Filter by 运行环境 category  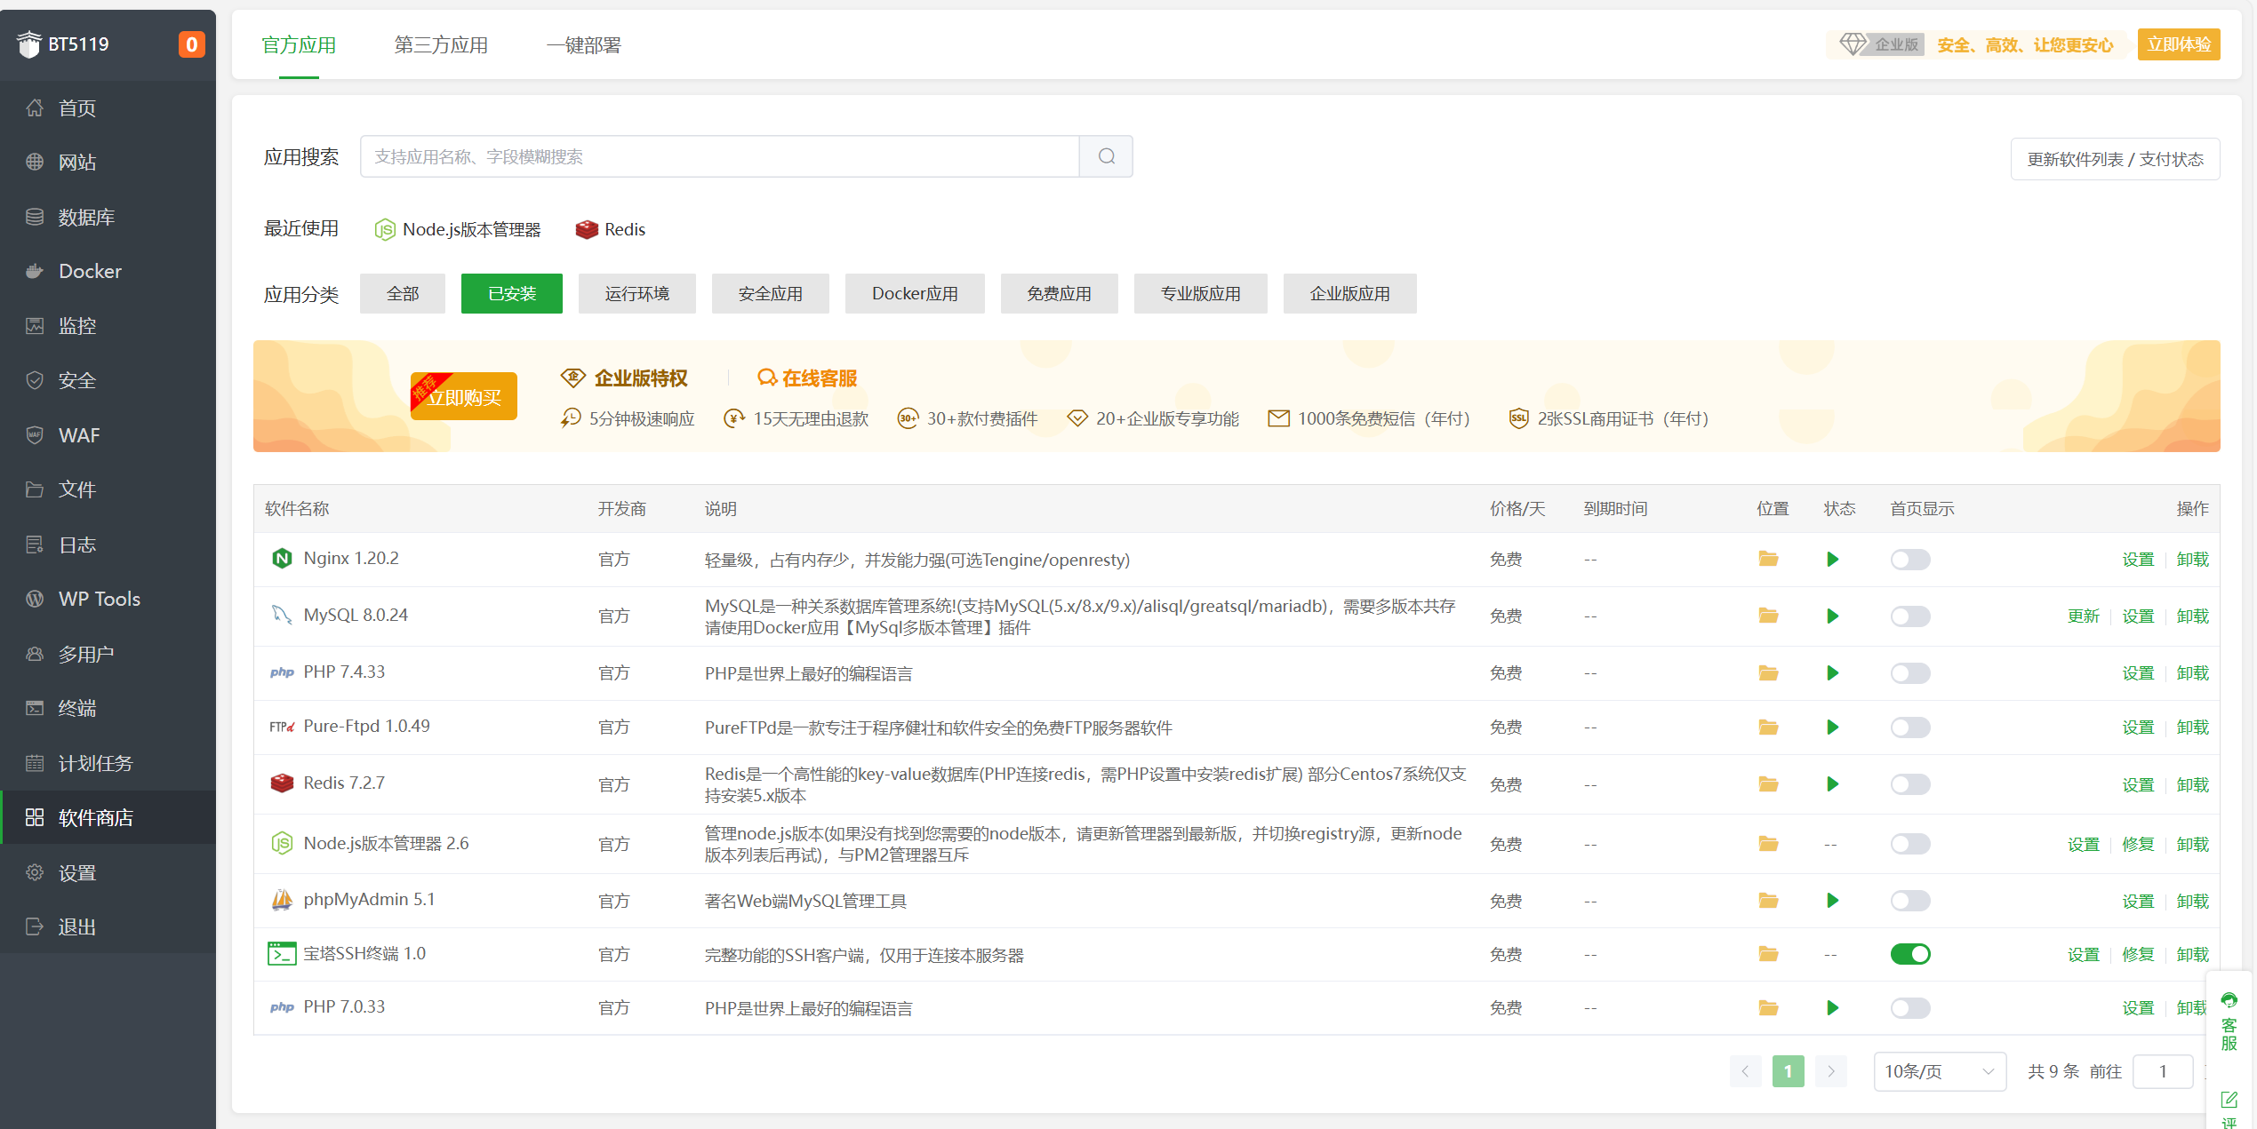(x=637, y=293)
